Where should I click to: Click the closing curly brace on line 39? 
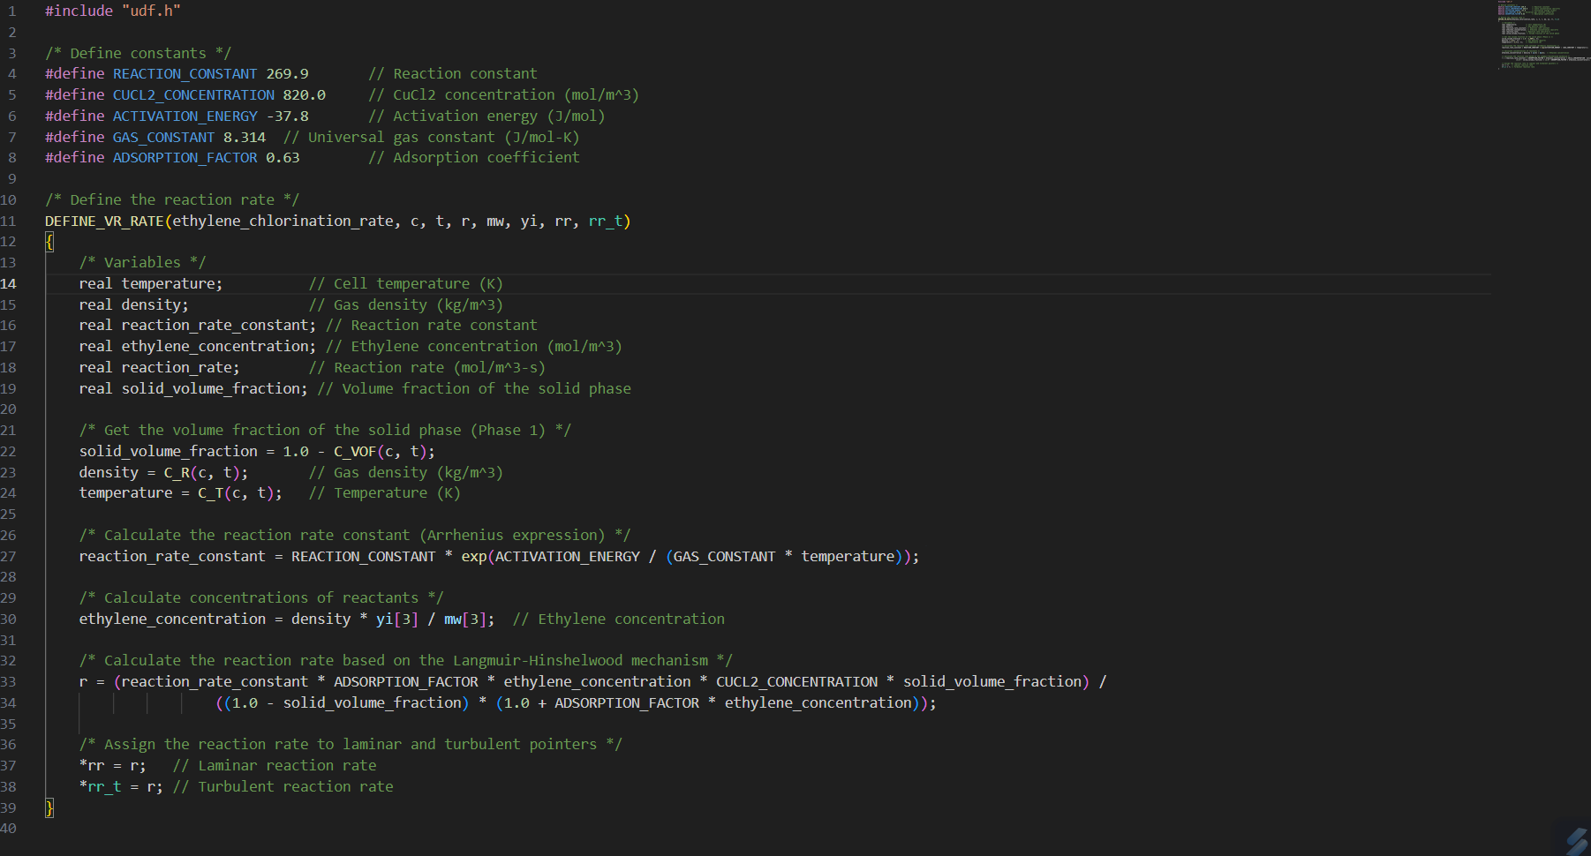[49, 807]
